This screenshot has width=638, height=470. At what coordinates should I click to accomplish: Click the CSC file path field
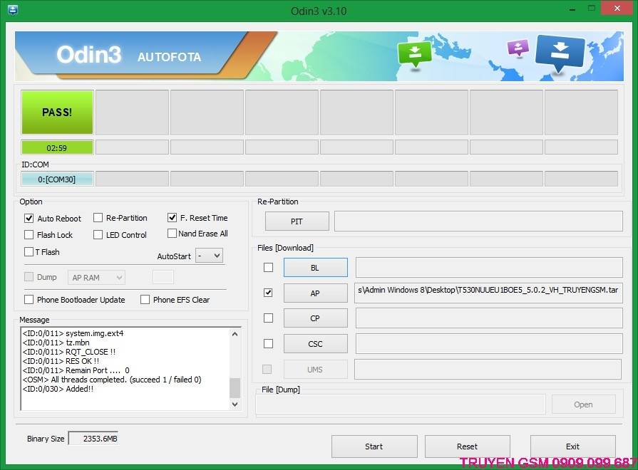tap(489, 343)
